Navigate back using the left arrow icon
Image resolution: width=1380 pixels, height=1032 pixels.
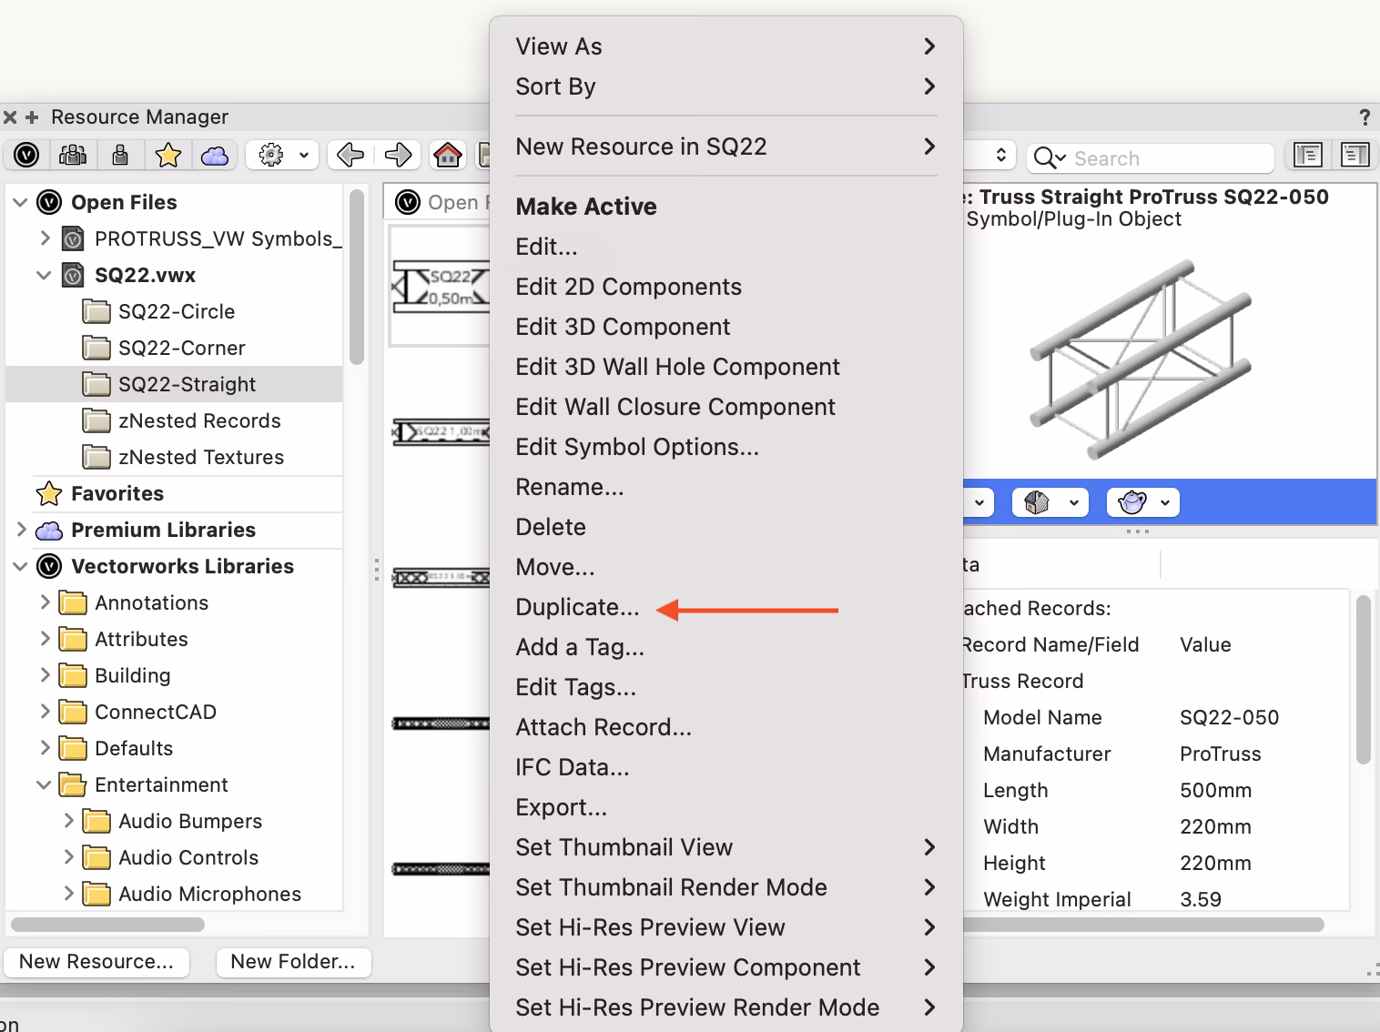349,155
